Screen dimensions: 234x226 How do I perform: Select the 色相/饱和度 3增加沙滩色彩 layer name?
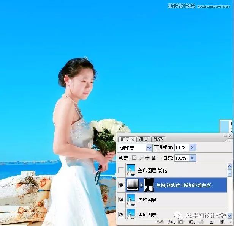(183, 185)
